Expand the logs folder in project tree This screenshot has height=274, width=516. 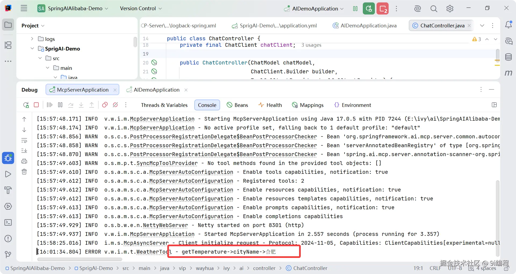click(32, 39)
